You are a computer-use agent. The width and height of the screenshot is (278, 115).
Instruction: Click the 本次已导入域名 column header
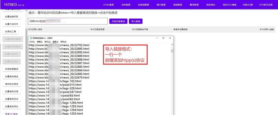[35, 29]
